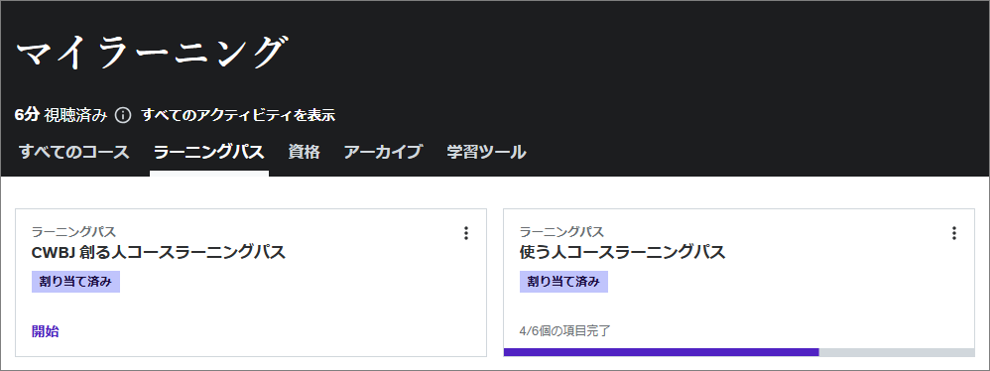Open the three-dot menu on CWBJ 創る人コース card
The image size is (990, 371).
[466, 233]
